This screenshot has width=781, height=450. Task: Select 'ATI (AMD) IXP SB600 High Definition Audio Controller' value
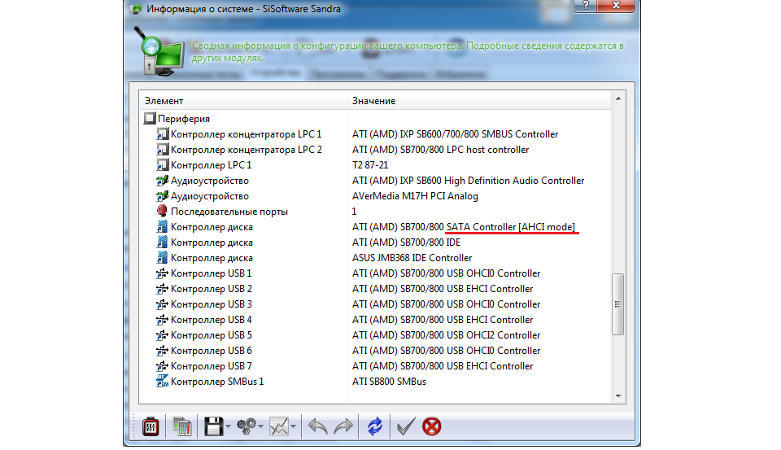point(469,181)
